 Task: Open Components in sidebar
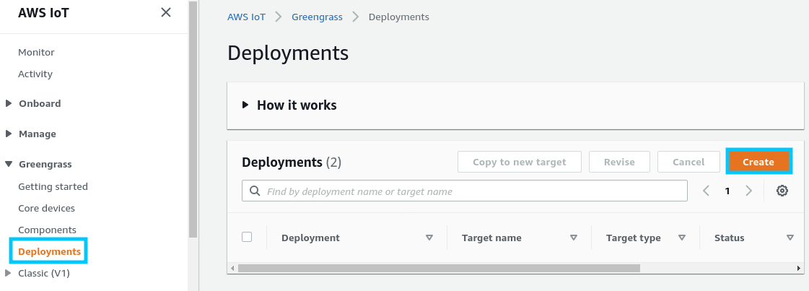click(x=47, y=230)
